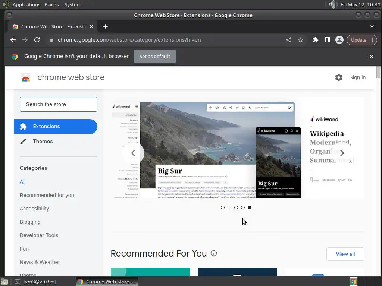Select the third carousel dot
The width and height of the screenshot is (382, 286).
pyautogui.click(x=236, y=207)
